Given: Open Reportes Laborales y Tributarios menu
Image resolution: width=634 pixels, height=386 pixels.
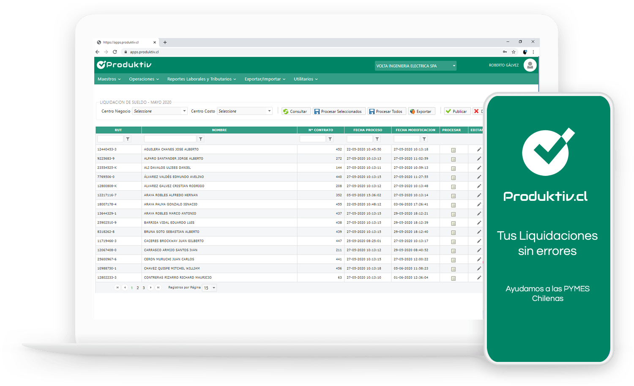Looking at the screenshot, I should (202, 79).
